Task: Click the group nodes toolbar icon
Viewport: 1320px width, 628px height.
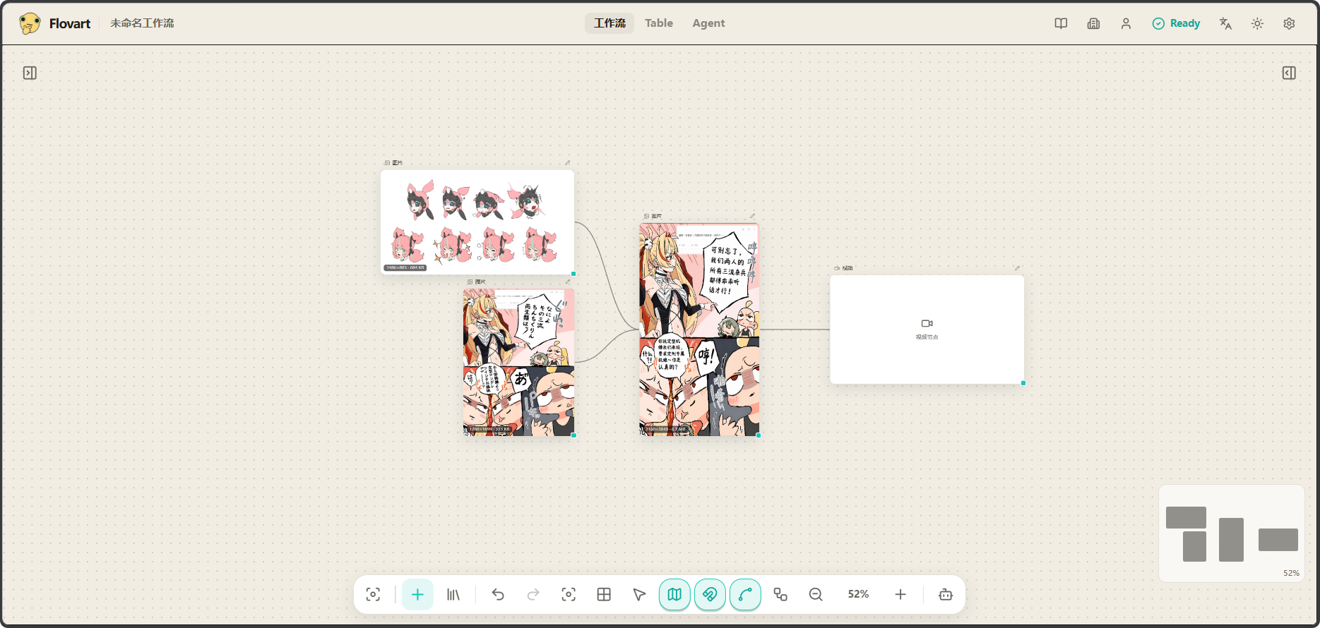Action: (780, 594)
